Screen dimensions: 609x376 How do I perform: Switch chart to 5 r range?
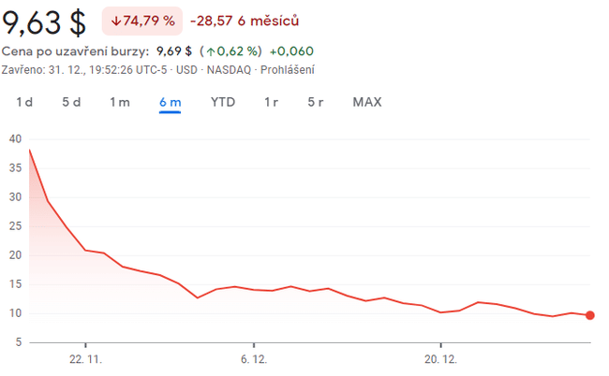[316, 102]
